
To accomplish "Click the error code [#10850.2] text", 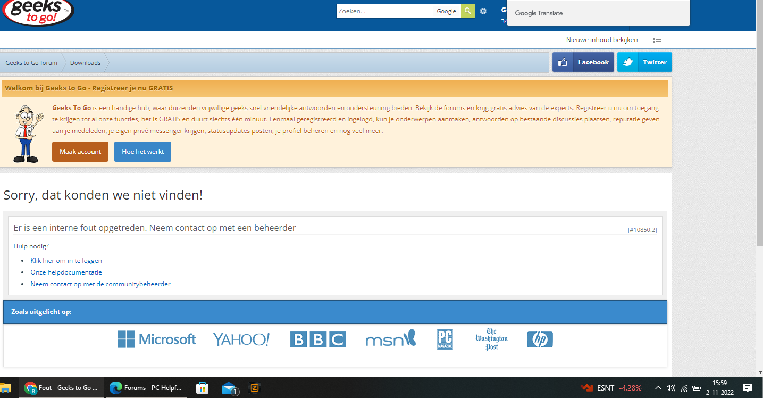I will tap(642, 230).
